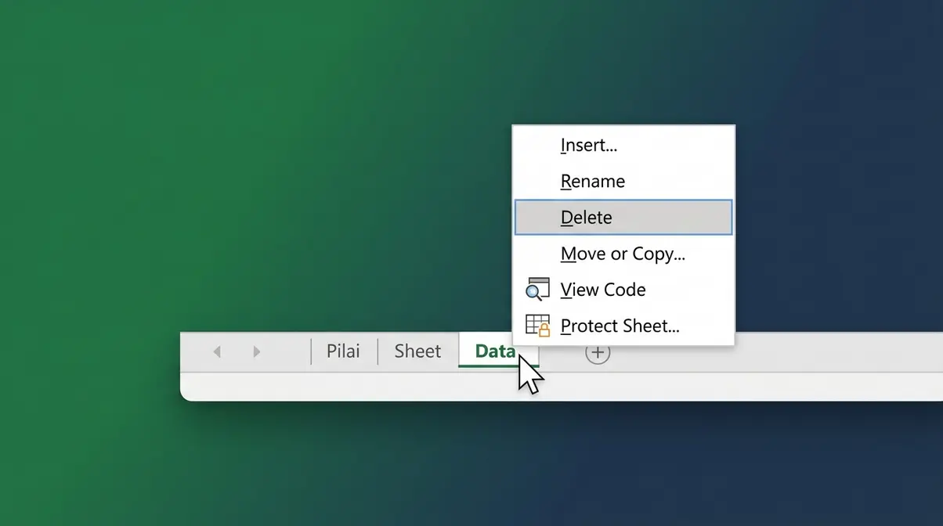Switch to the Sheet tab
The height and width of the screenshot is (526, 943).
[x=417, y=351]
